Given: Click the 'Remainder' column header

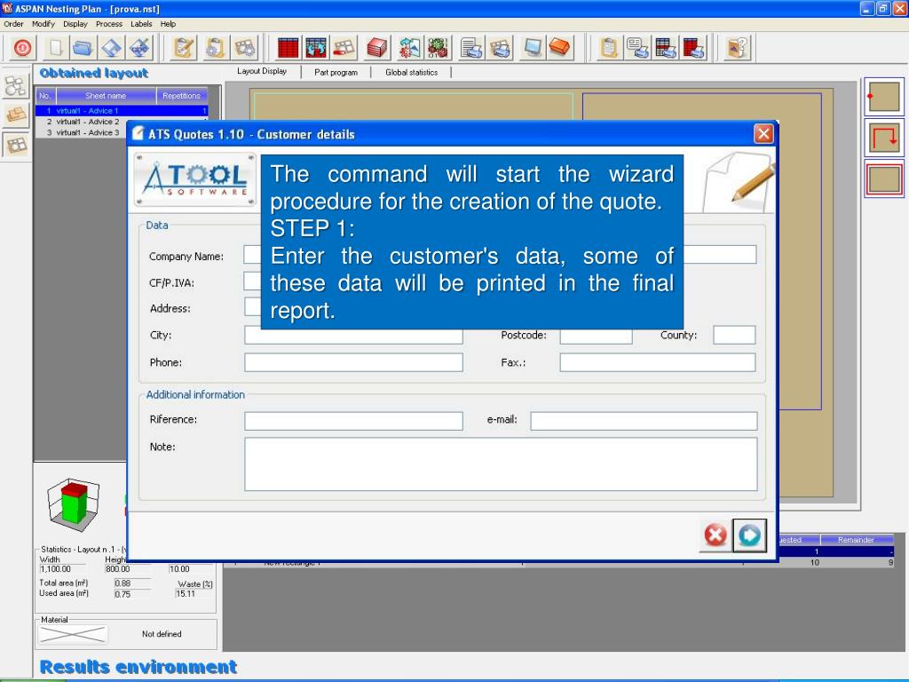Looking at the screenshot, I should [x=857, y=540].
